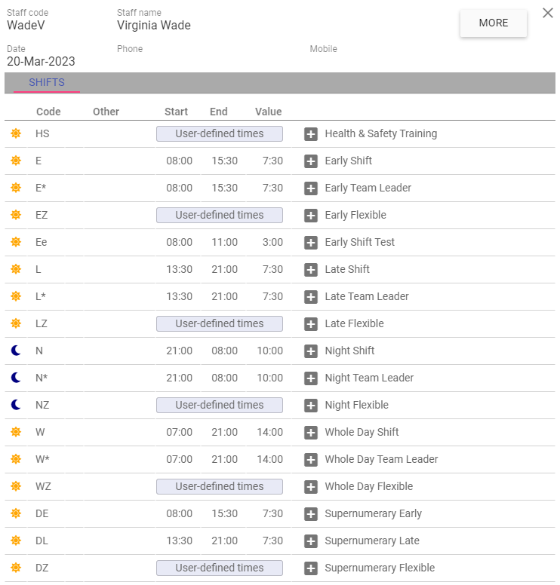
Task: Expand the Whole Day Flexible plus icon
Action: coord(311,487)
